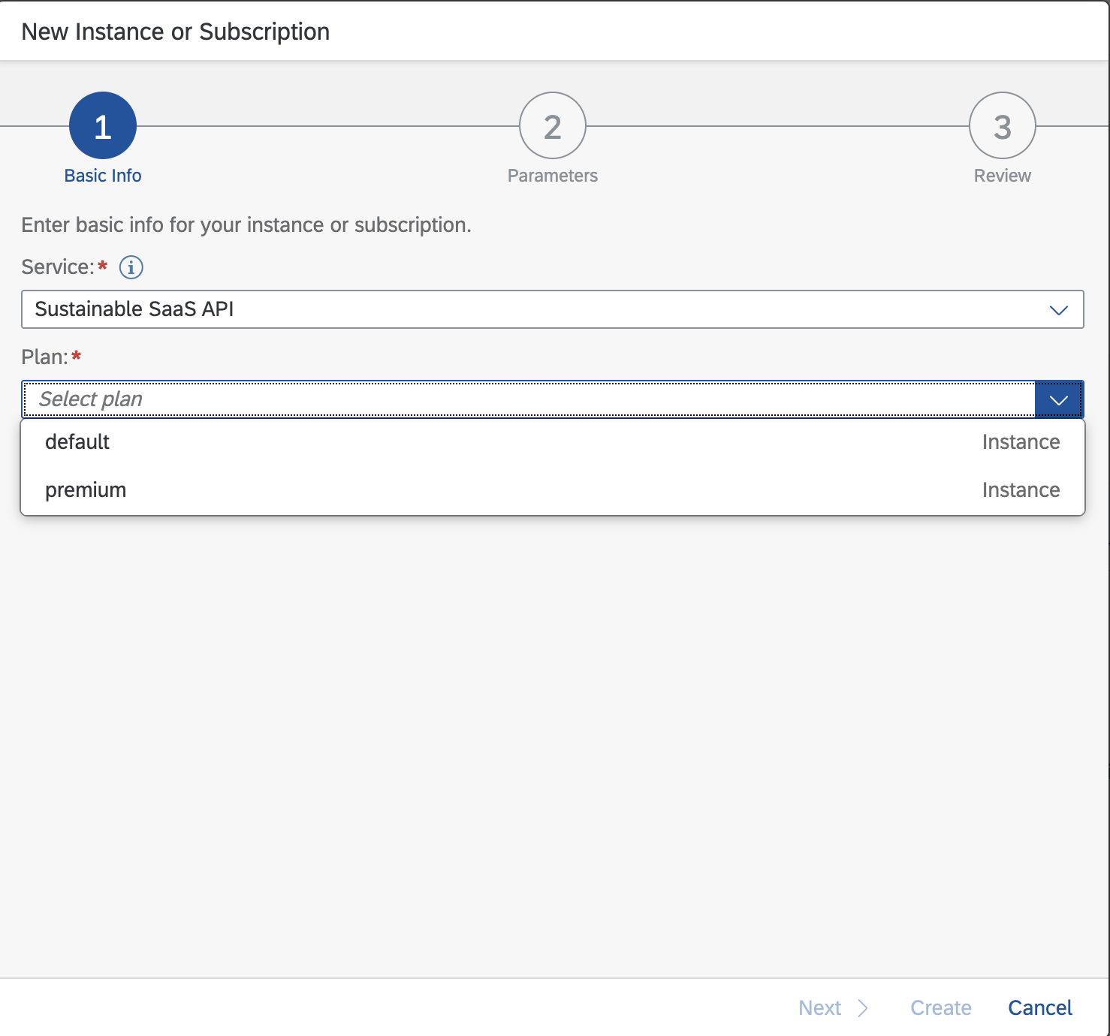The height and width of the screenshot is (1036, 1110).
Task: Click the Service: label
Action: pyautogui.click(x=58, y=267)
